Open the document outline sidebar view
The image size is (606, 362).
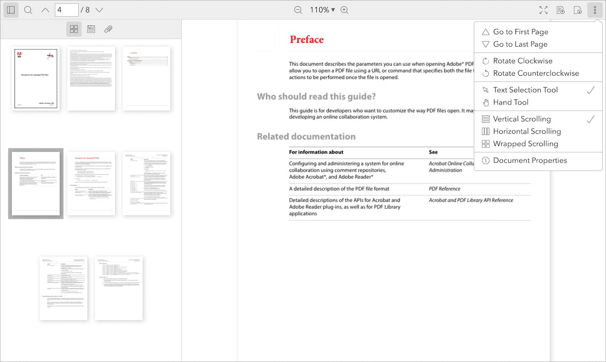tap(91, 29)
